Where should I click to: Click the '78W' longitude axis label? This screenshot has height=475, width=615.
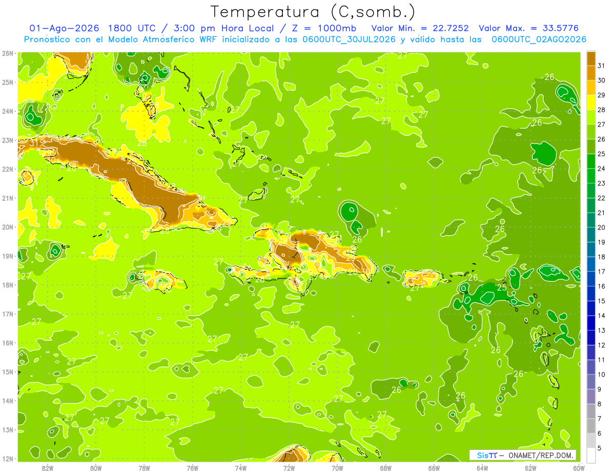[x=144, y=468]
